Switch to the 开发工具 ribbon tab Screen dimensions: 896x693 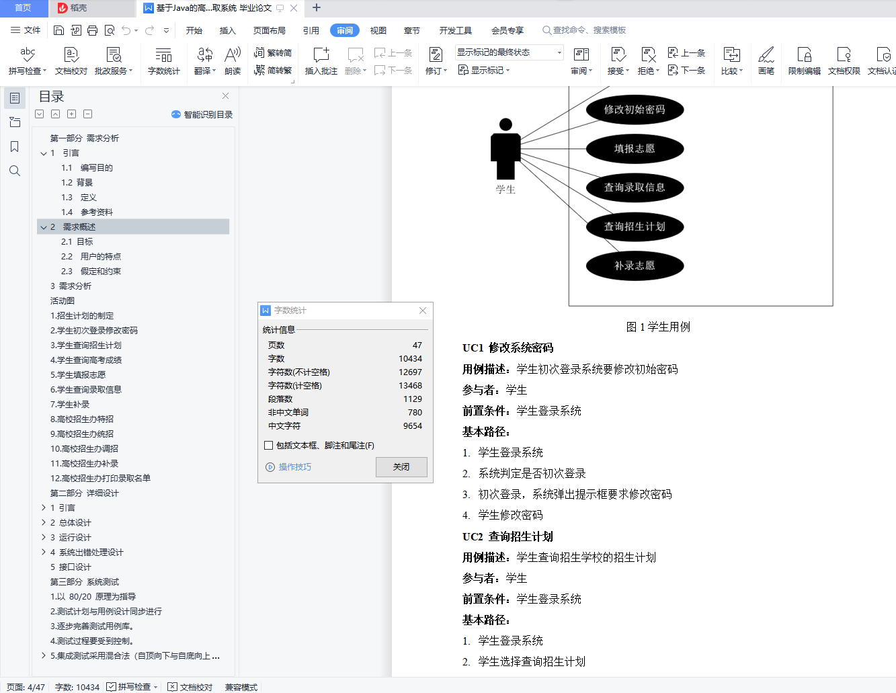456,30
